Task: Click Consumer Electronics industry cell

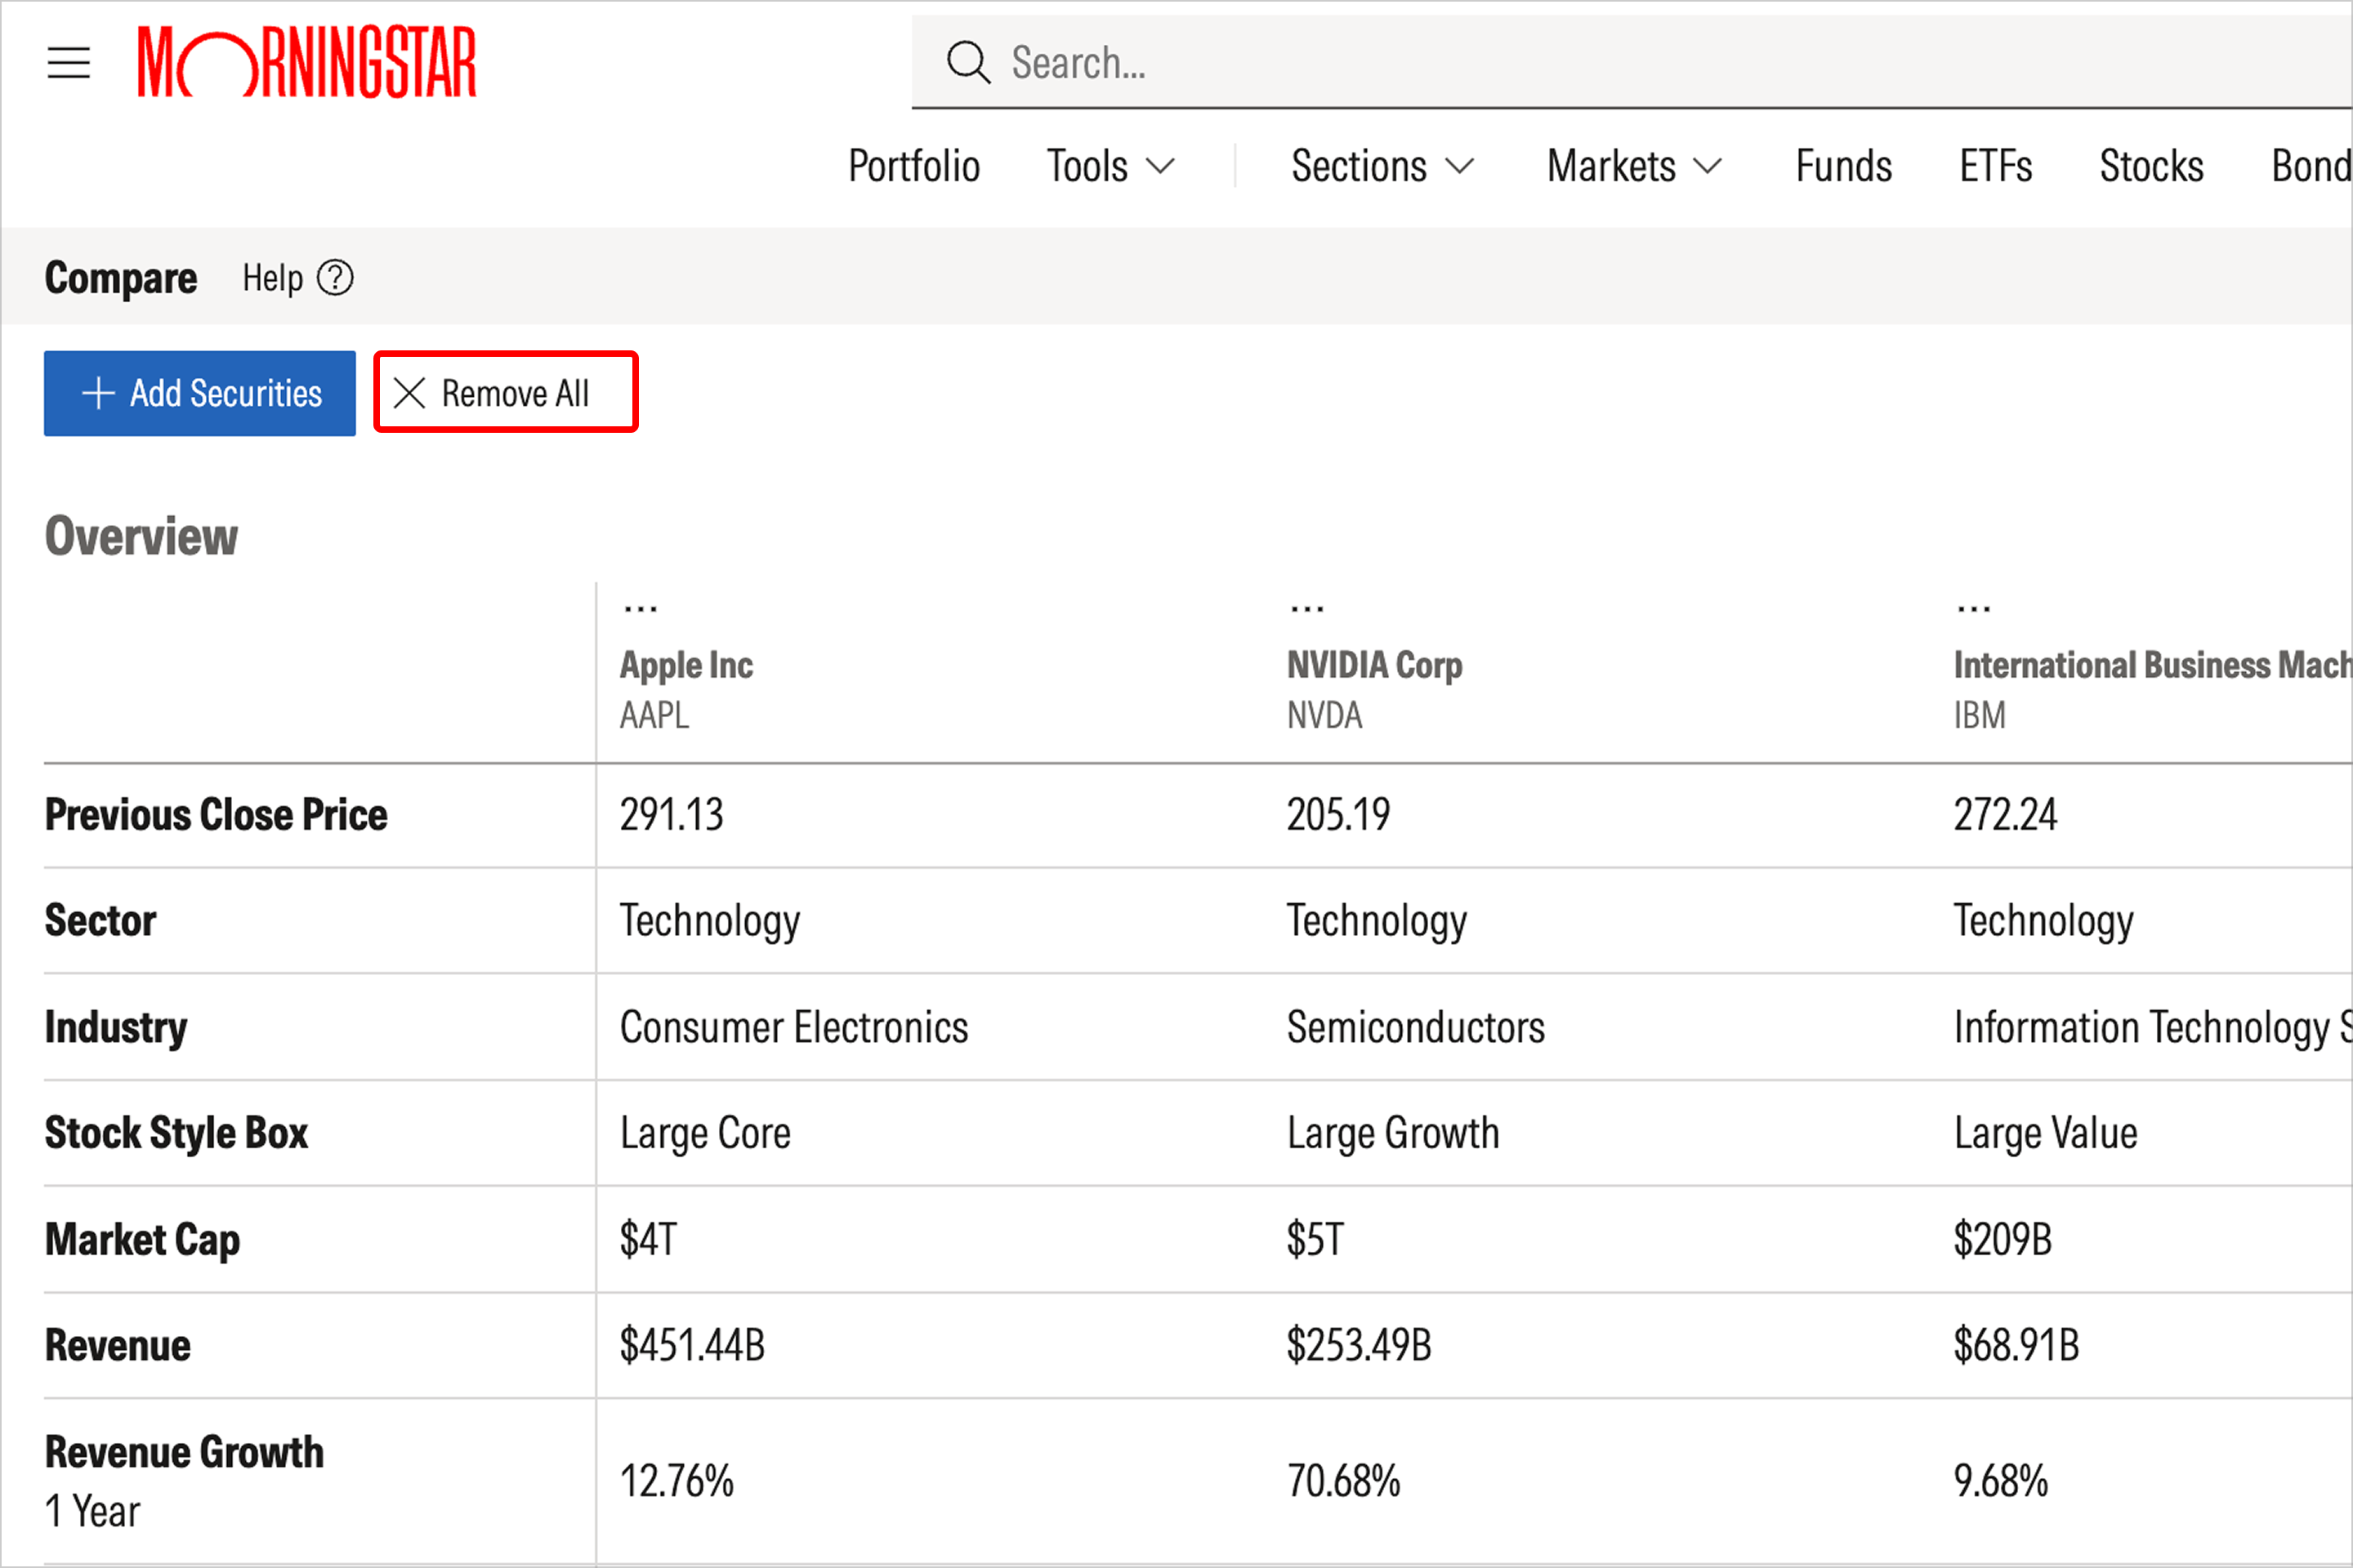Action: click(x=794, y=1028)
